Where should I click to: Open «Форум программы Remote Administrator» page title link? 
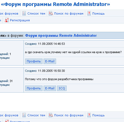click(x=56, y=4)
